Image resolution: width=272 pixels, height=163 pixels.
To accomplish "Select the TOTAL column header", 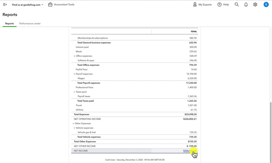I will [x=193, y=31].
